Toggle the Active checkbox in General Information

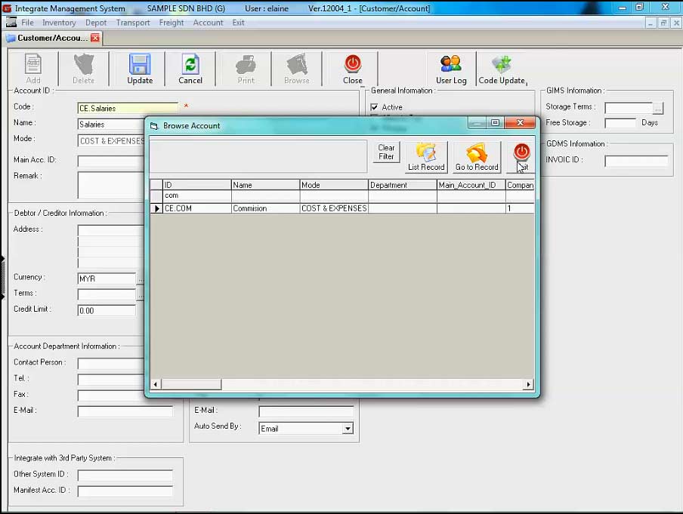375,106
